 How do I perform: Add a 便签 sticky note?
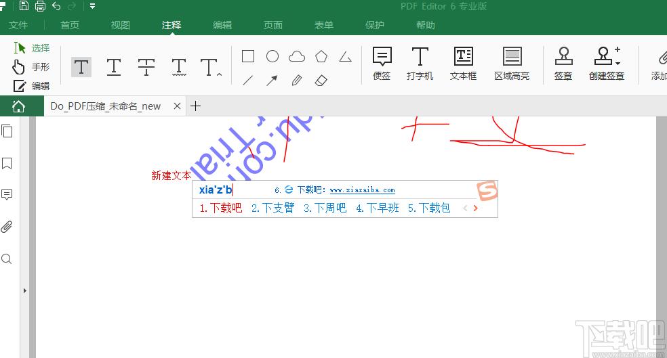382,64
